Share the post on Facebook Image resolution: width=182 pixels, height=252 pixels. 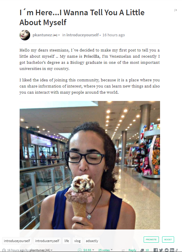coord(155,250)
